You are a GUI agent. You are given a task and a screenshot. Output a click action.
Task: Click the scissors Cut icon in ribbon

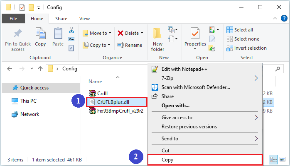(71, 30)
